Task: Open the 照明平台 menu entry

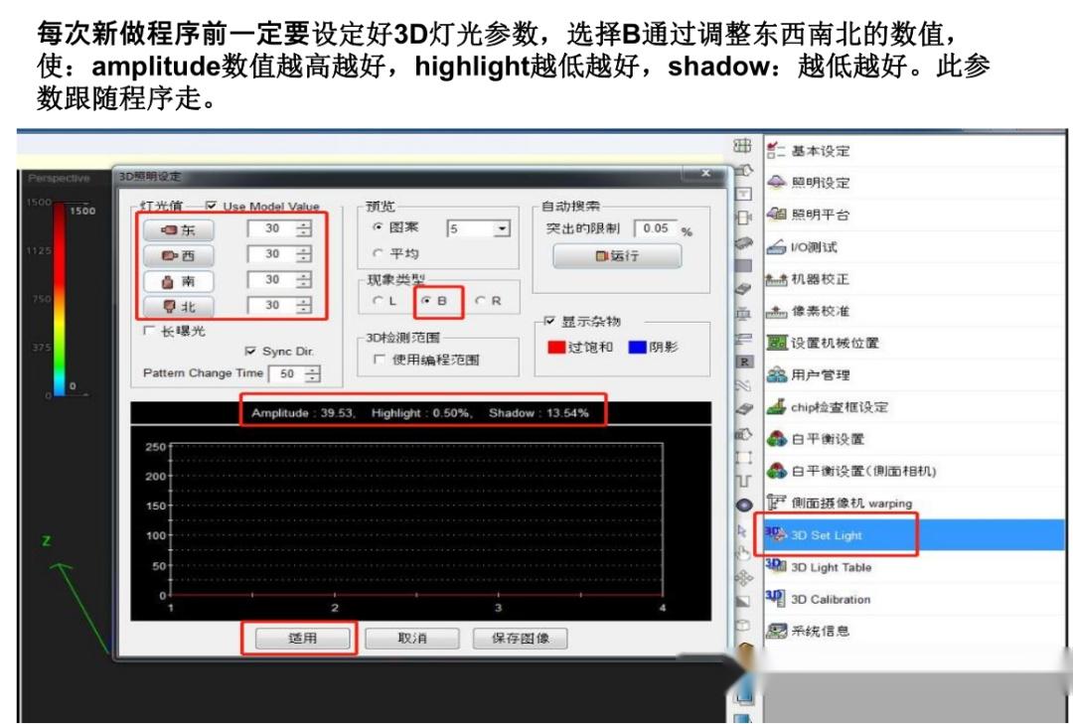Action: tap(915, 215)
